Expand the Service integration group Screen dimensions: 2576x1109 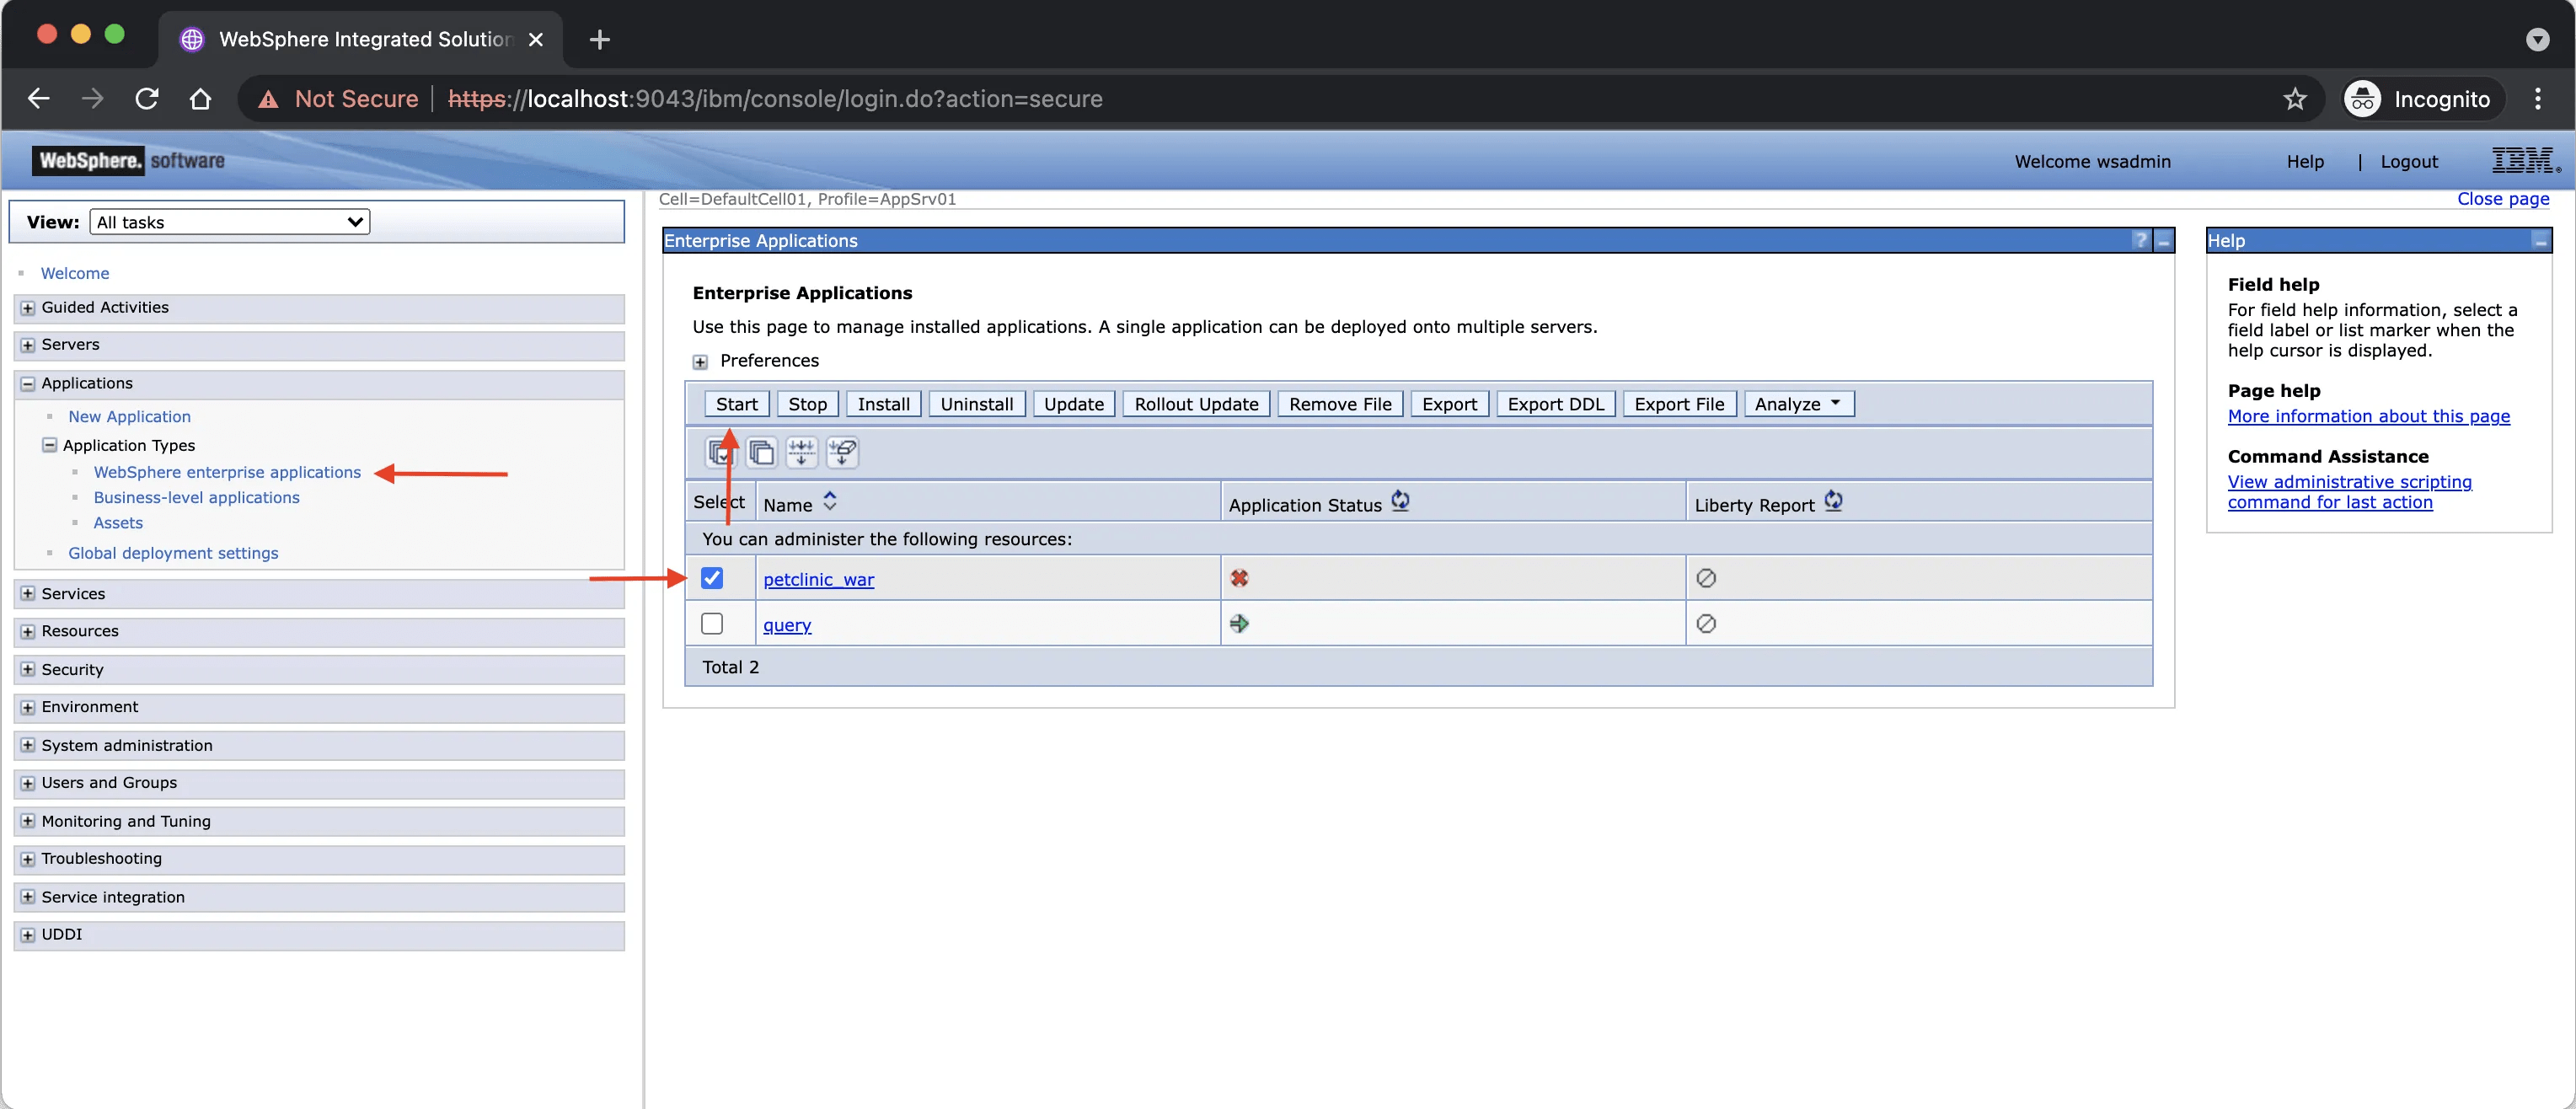click(28, 897)
